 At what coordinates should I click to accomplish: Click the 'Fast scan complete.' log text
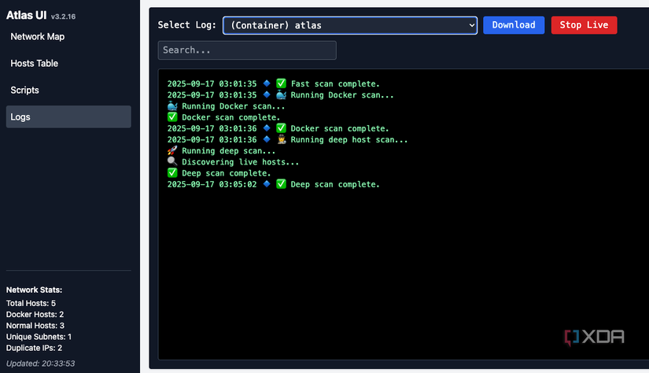335,84
